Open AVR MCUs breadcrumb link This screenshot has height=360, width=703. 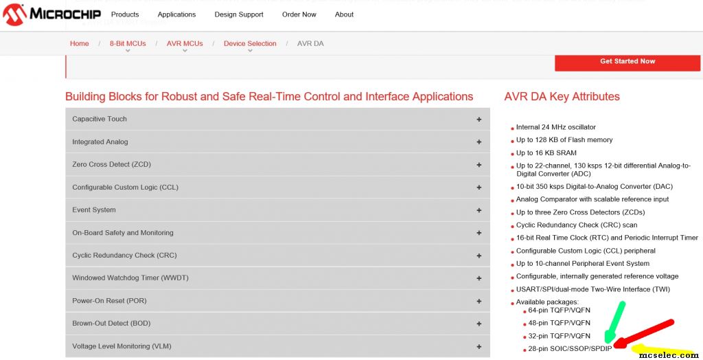pyautogui.click(x=185, y=43)
